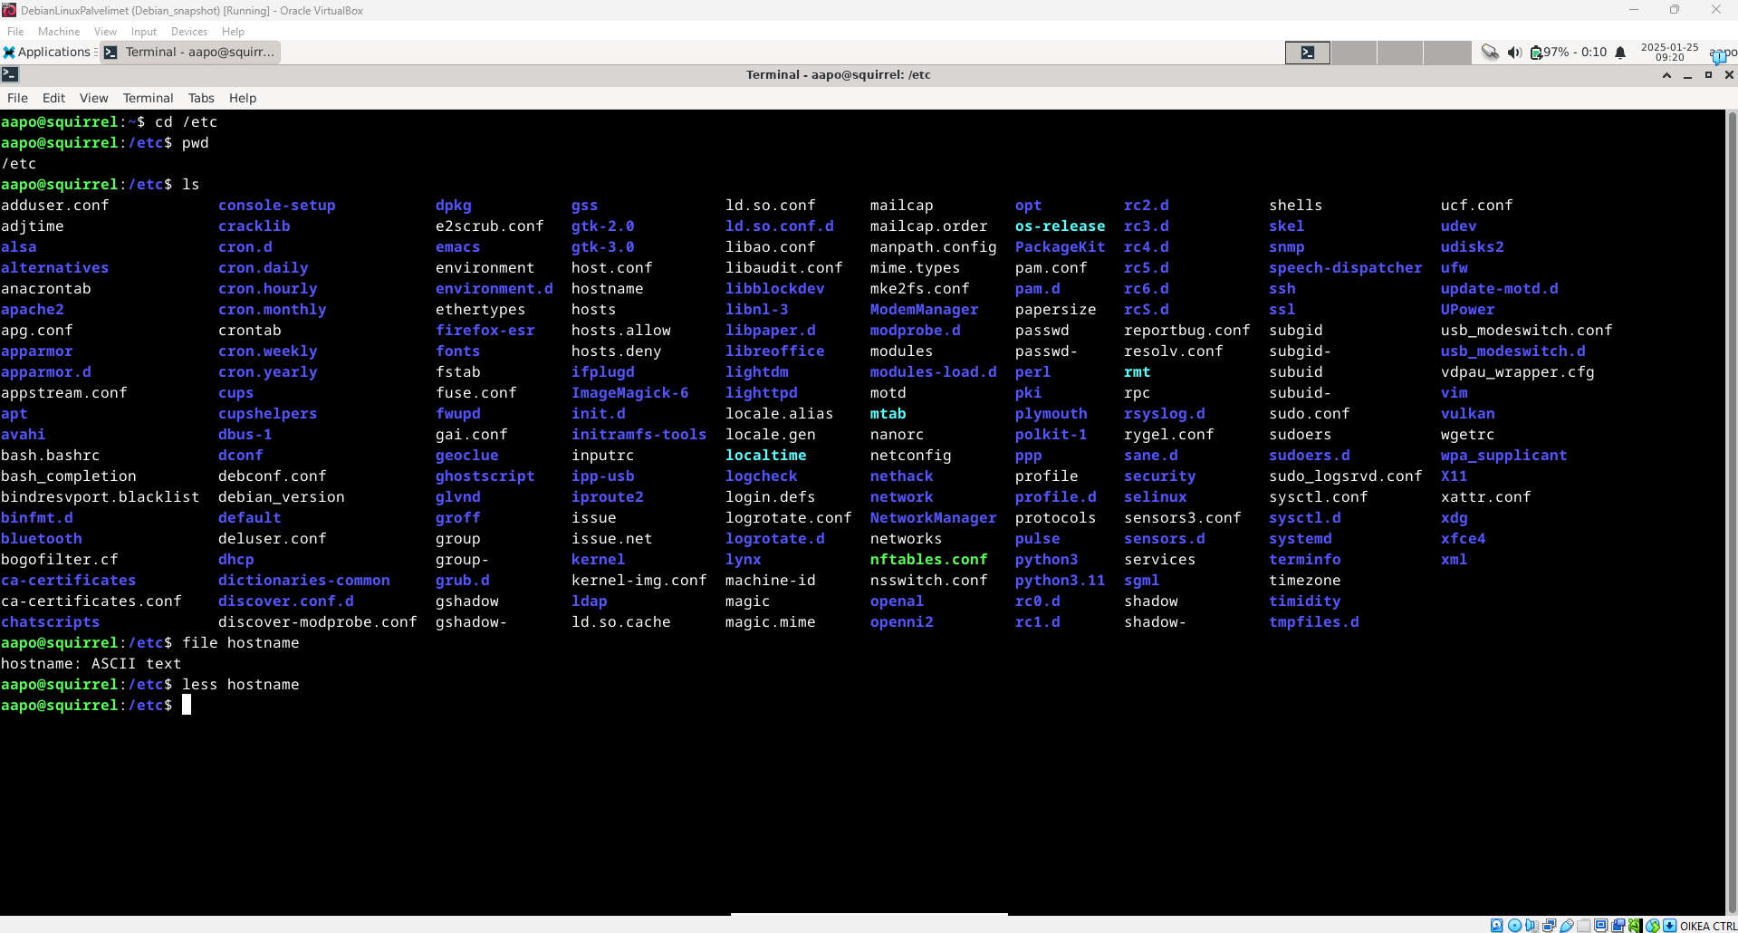Switch to the second workspace in pager
This screenshot has height=933, width=1738.
point(1354,53)
